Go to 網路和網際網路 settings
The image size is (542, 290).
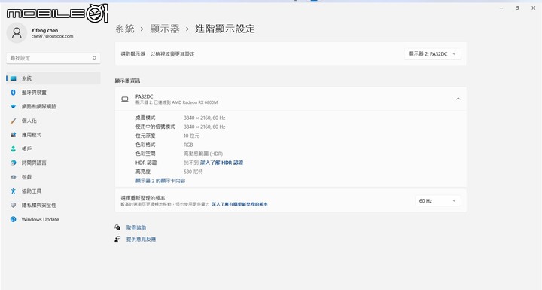(53, 107)
